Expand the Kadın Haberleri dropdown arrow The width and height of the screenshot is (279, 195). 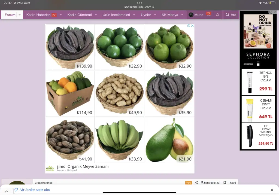click(60, 15)
